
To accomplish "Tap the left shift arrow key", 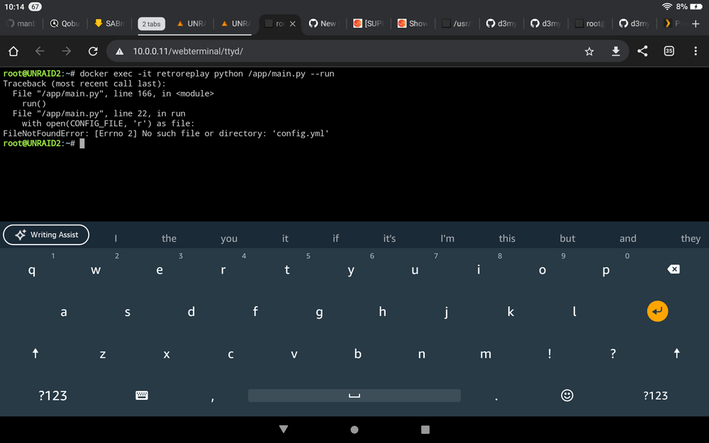I will click(x=35, y=353).
